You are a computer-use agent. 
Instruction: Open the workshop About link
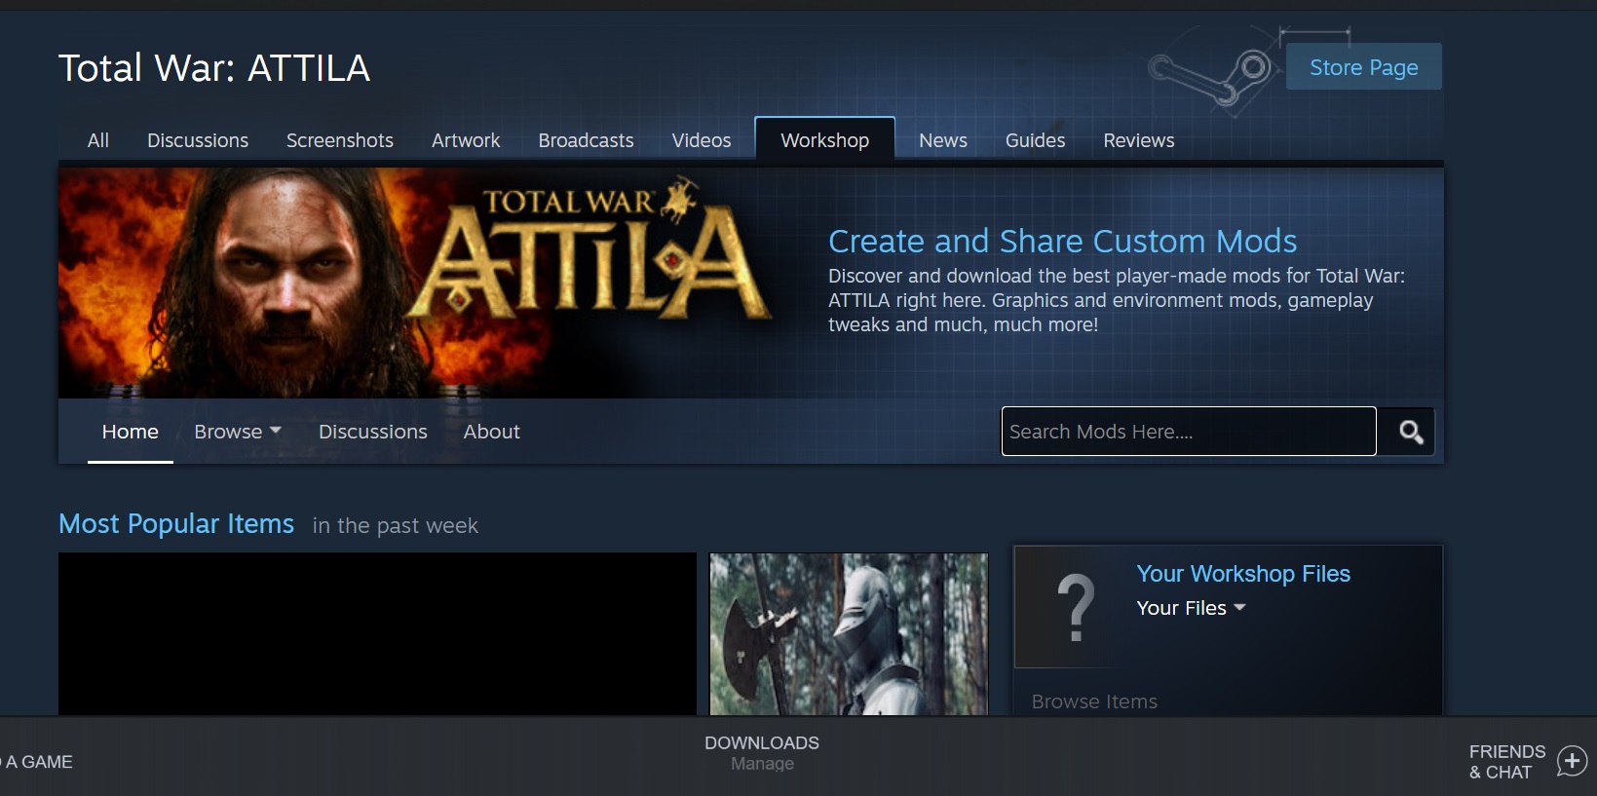click(492, 432)
